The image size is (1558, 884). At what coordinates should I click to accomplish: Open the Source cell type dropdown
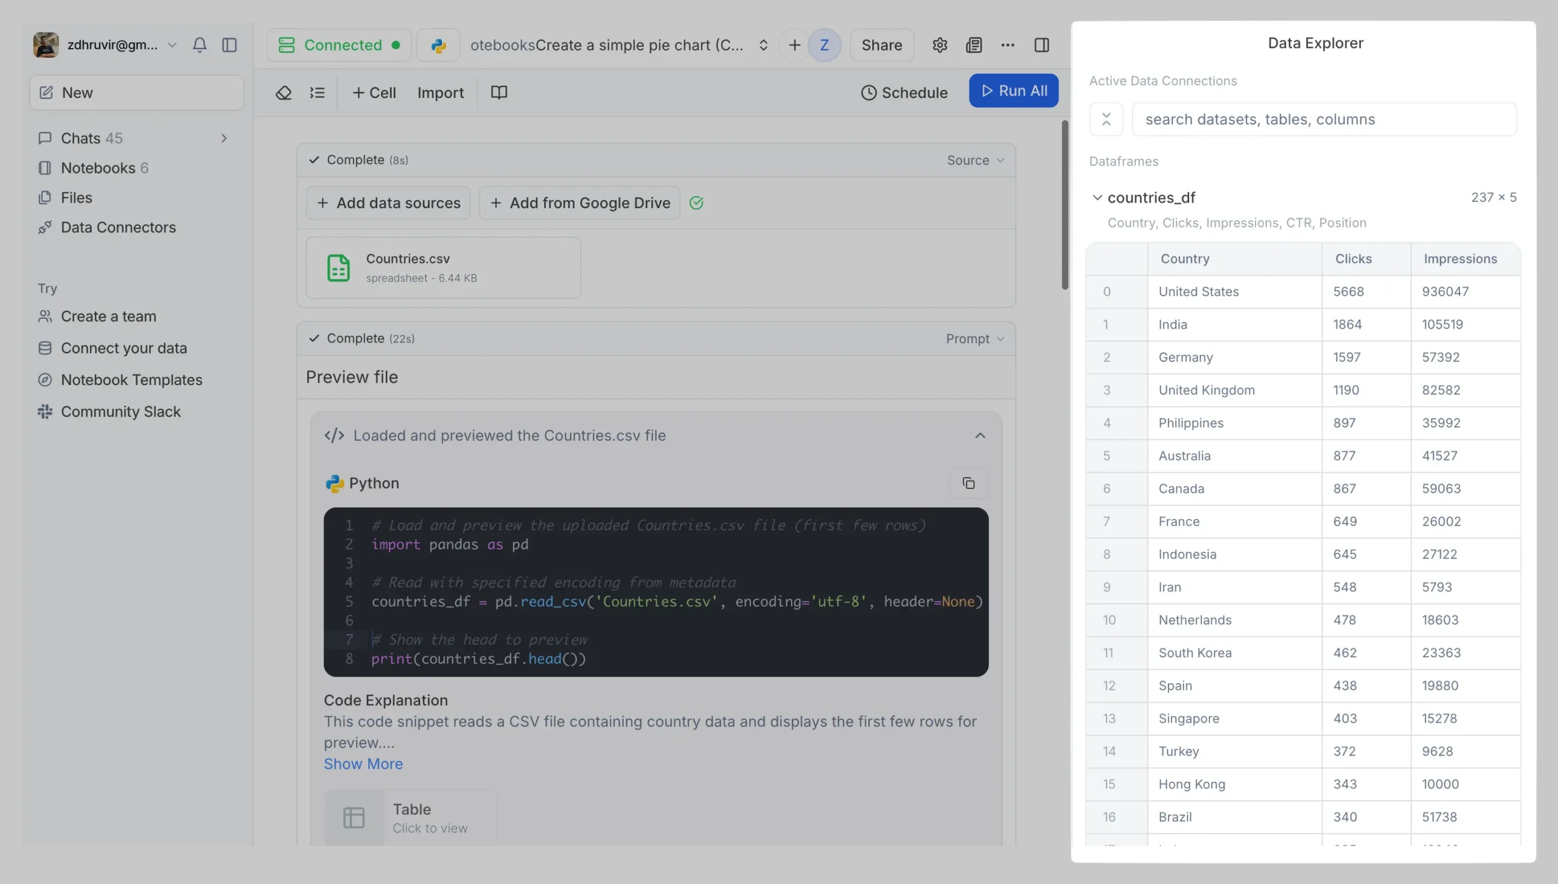tap(975, 160)
